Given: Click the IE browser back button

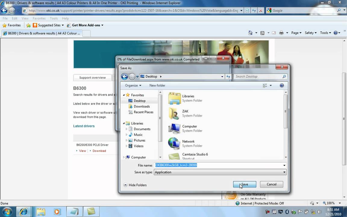Looking at the screenshot, I should click(4, 11).
